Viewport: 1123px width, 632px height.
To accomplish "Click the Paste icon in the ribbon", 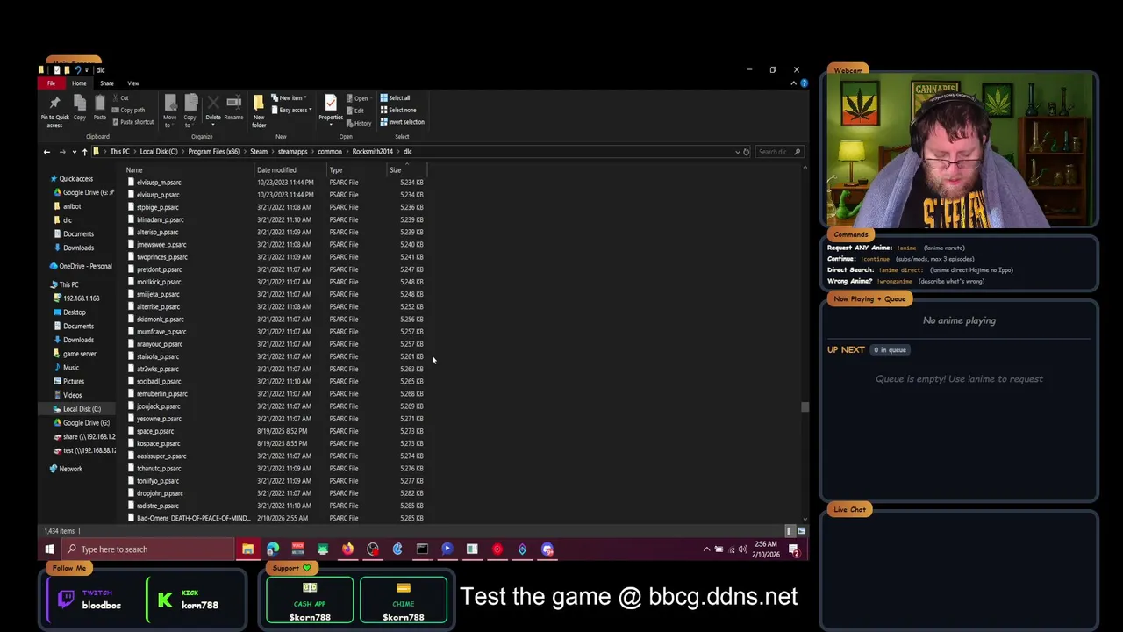I will 100,104.
